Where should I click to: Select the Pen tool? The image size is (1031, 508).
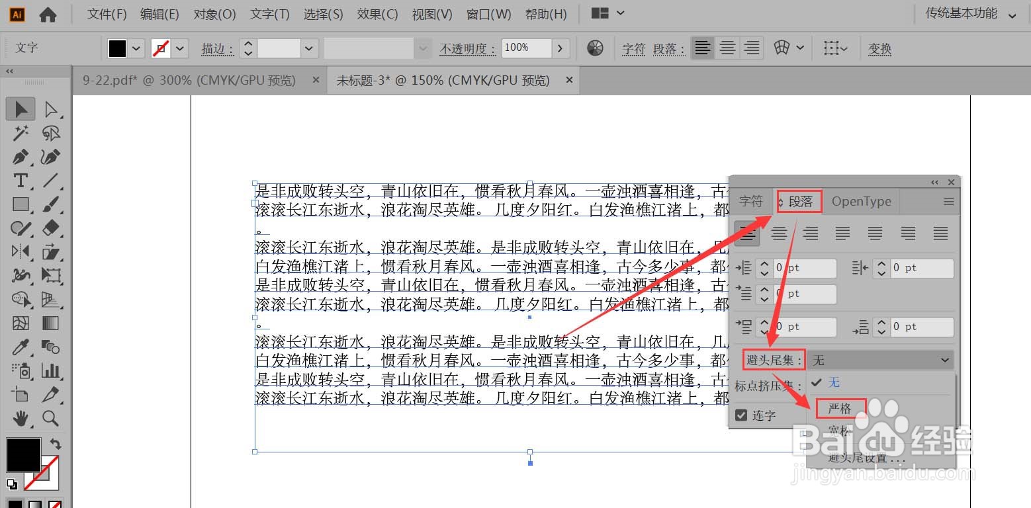pos(20,157)
